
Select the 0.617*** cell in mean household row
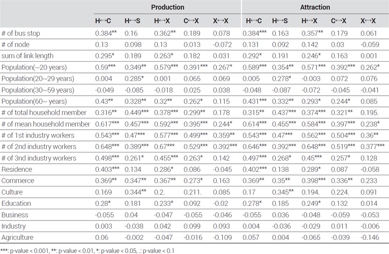click(x=107, y=124)
